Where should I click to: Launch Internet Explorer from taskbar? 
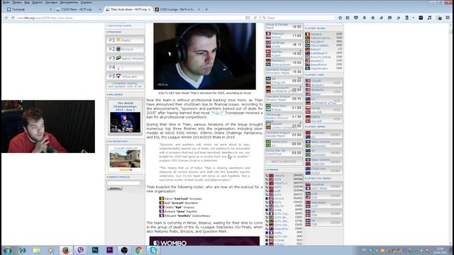[x=22, y=250]
